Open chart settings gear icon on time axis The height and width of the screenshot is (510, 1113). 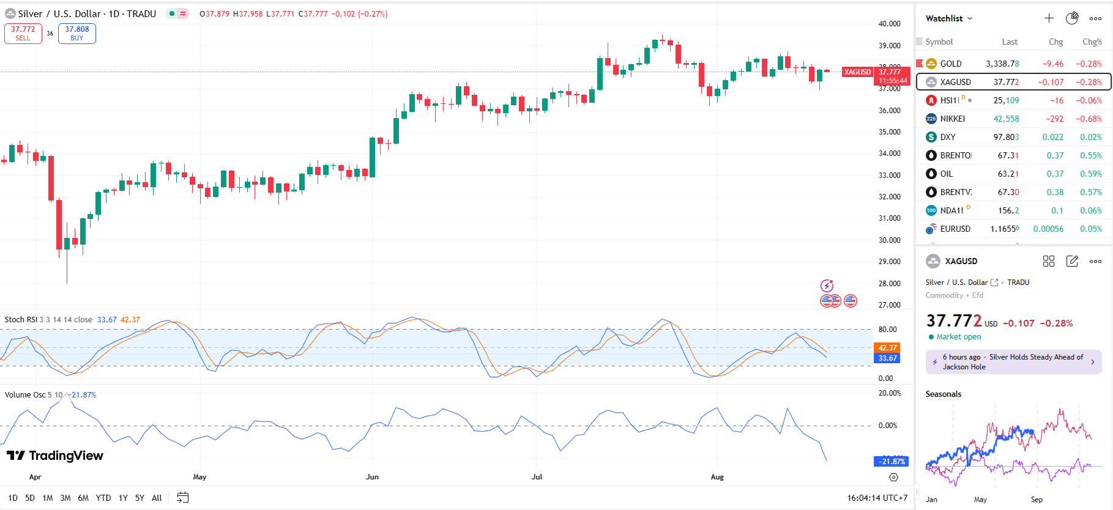click(x=893, y=477)
